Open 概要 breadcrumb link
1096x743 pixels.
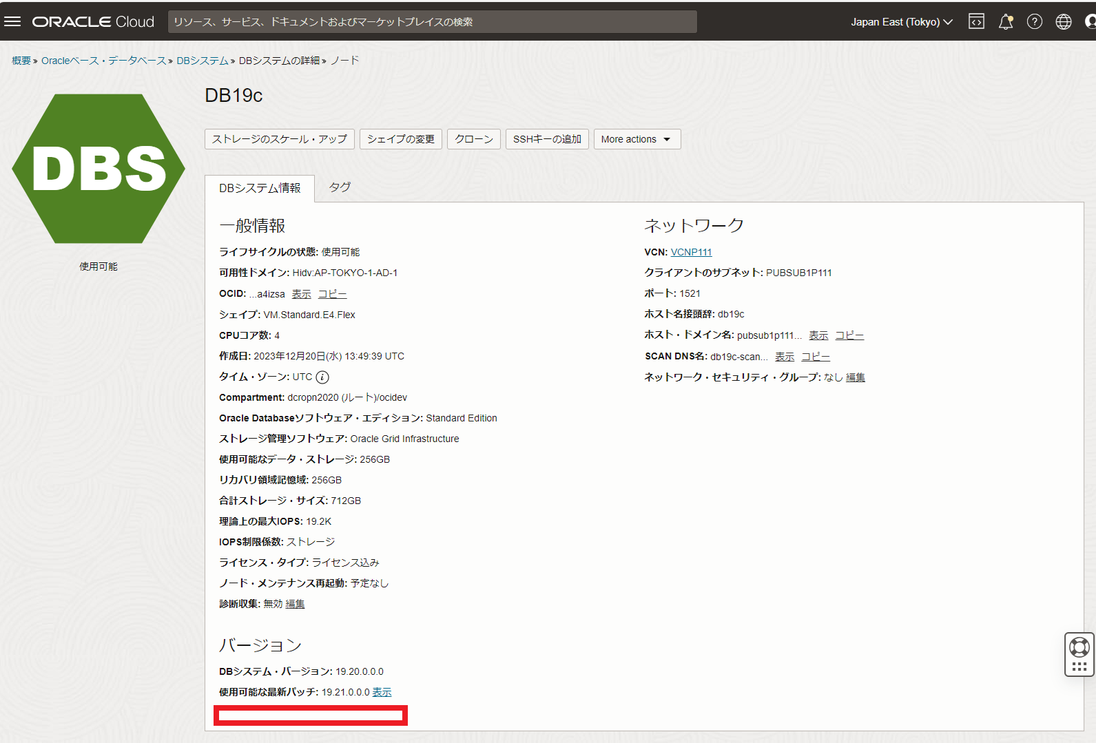point(21,61)
